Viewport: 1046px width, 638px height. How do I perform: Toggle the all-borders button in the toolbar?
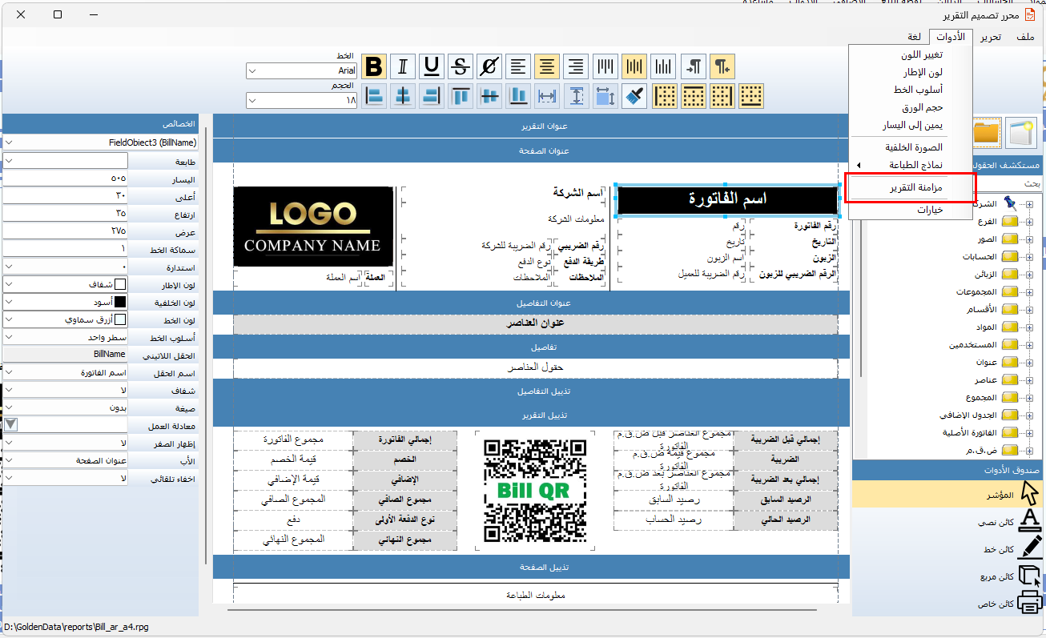[x=664, y=96]
